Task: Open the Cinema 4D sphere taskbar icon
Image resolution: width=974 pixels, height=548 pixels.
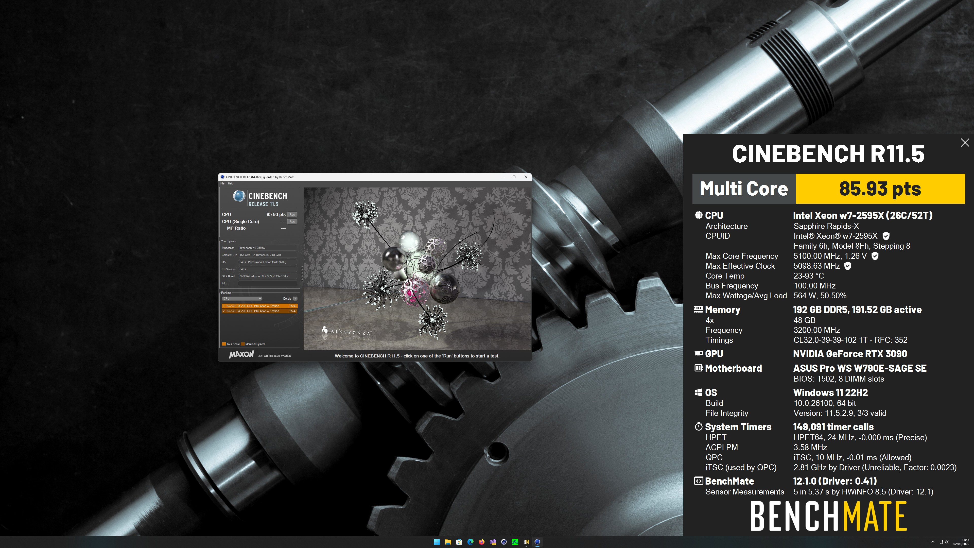Action: (x=504, y=542)
